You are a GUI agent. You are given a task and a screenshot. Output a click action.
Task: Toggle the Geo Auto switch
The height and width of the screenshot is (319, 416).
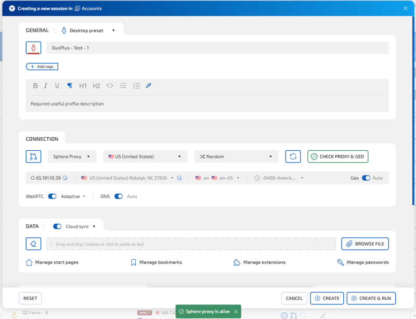366,178
